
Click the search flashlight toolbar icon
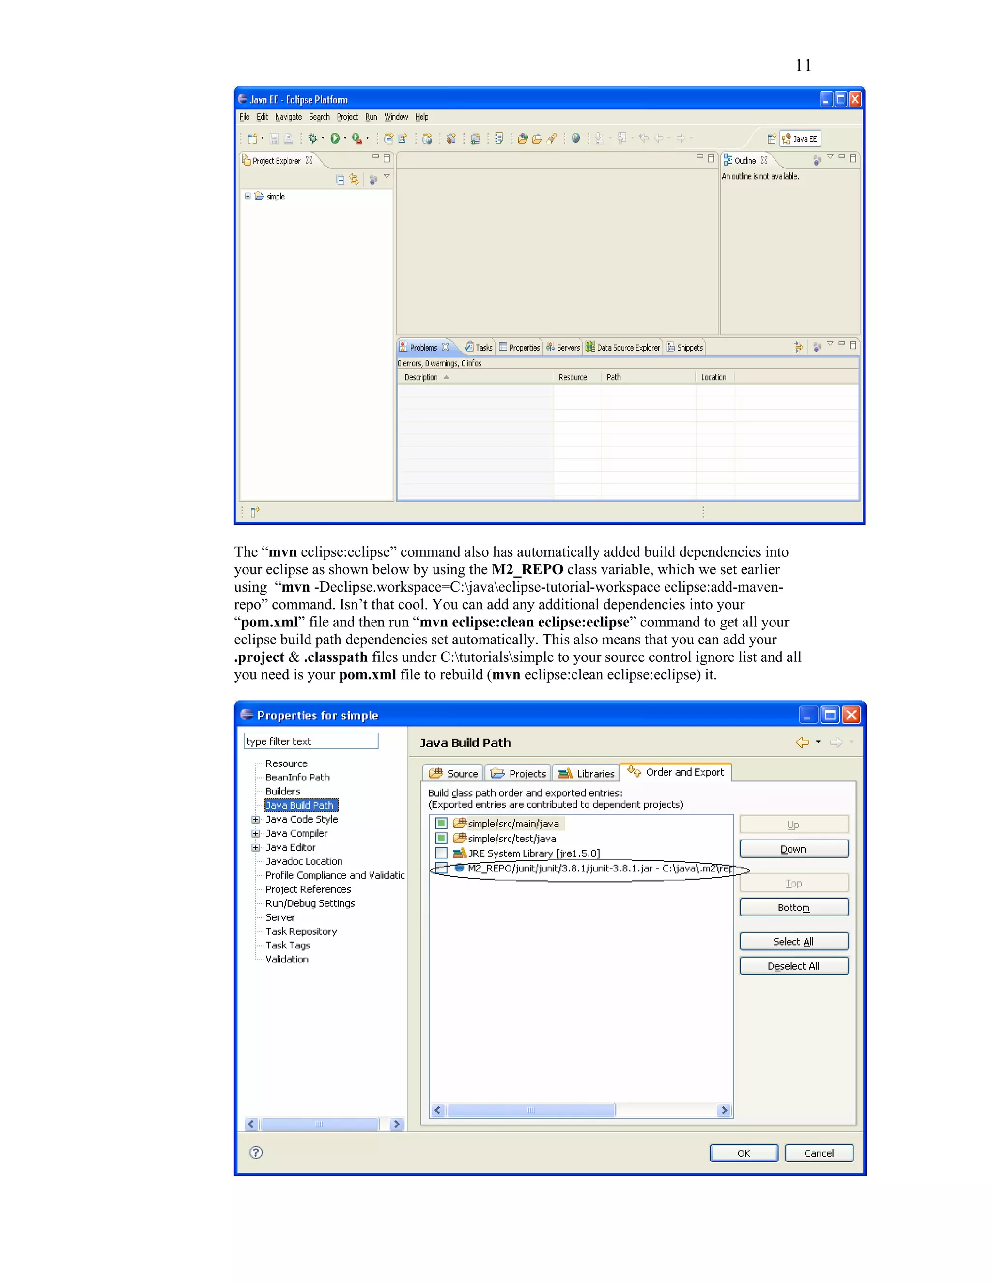pyautogui.click(x=551, y=138)
